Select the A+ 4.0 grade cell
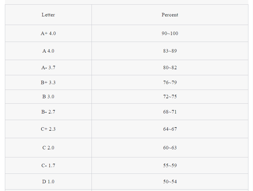 click(48, 33)
